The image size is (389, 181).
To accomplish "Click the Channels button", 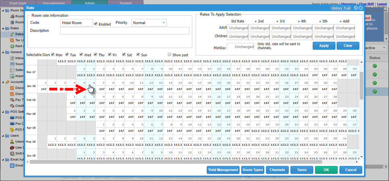I will point(277,170).
